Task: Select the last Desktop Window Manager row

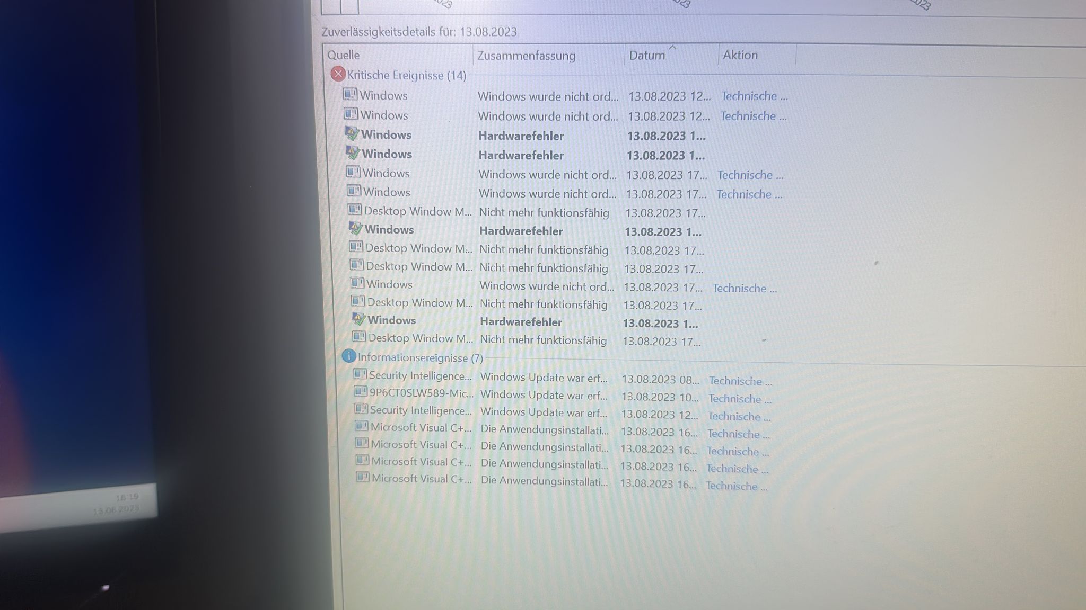Action: tap(420, 338)
